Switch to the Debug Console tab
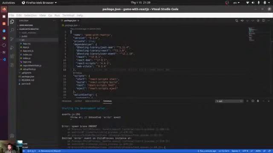The height and width of the screenshot is (153, 273). click(x=93, y=101)
